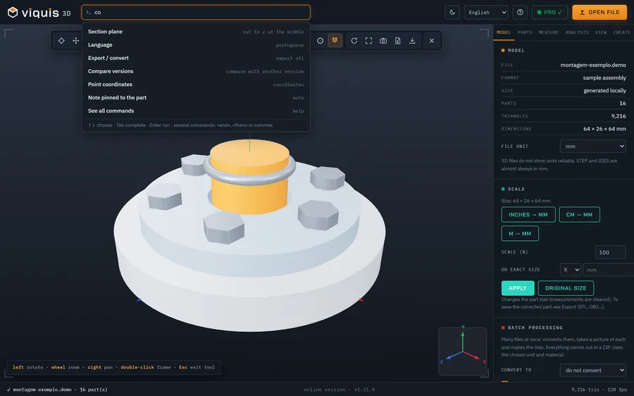Select the move/pan arrows tool
The height and width of the screenshot is (396, 634).
[x=75, y=40]
